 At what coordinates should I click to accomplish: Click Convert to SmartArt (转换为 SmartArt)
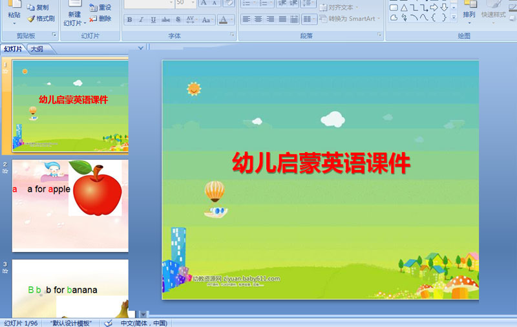350,19
